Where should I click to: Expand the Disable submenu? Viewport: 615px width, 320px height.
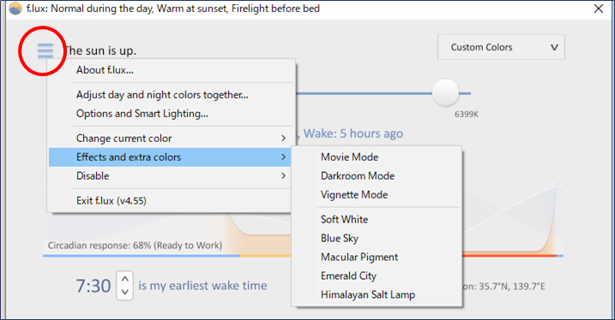[170, 175]
